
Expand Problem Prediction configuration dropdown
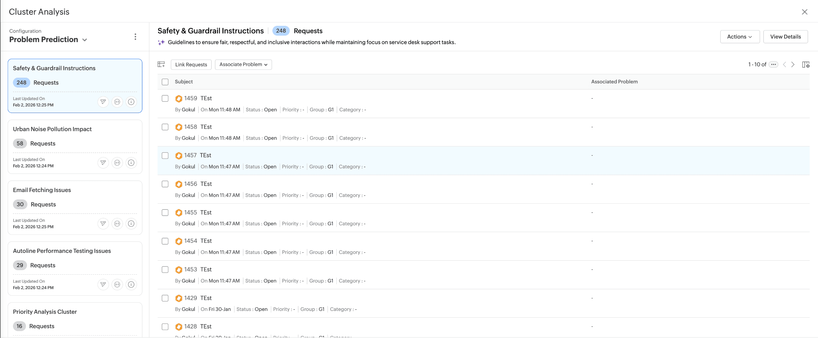tap(84, 40)
